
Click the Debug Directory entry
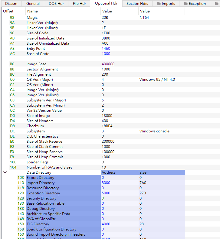pyautogui.click(x=41, y=209)
